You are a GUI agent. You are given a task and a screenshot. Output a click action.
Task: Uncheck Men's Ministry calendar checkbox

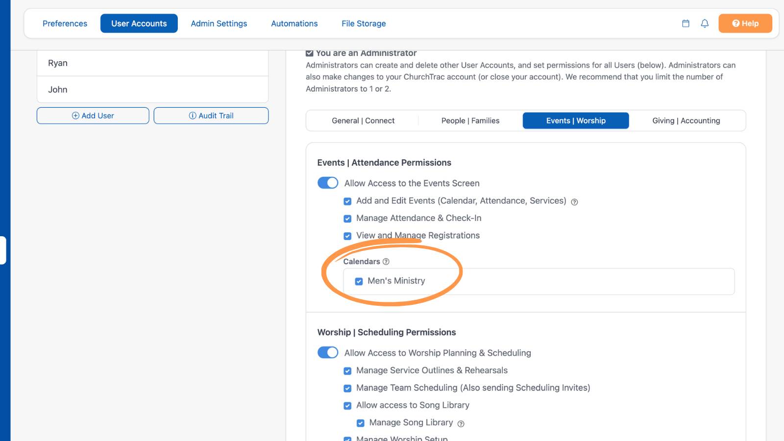(x=359, y=281)
